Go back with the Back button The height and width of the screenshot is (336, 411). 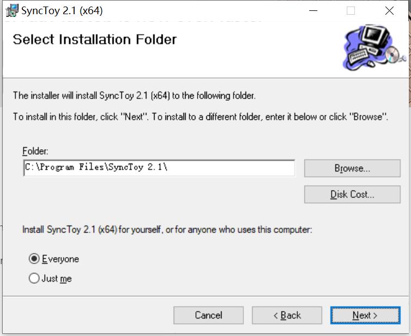tap(287, 315)
